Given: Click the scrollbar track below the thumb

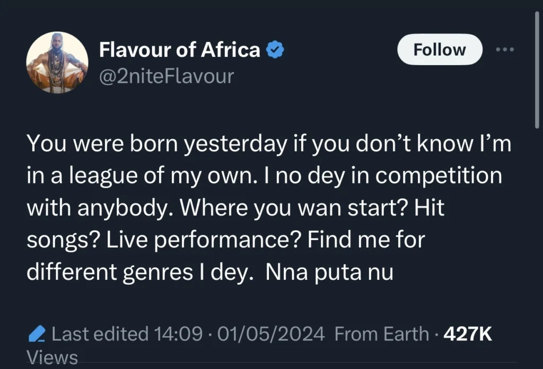Looking at the screenshot, I should pyautogui.click(x=537, y=239).
